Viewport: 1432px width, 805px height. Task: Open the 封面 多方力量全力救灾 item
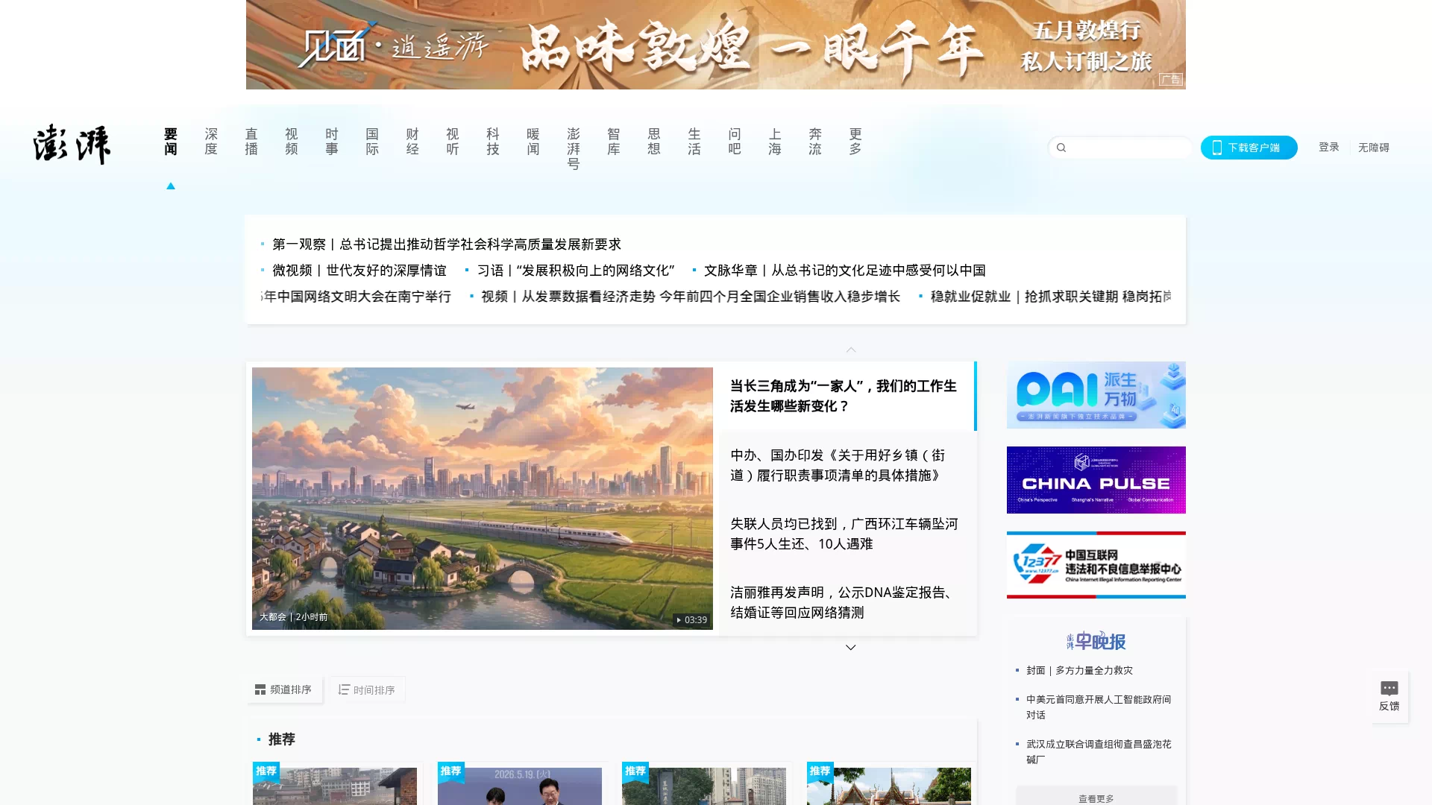pos(1079,671)
